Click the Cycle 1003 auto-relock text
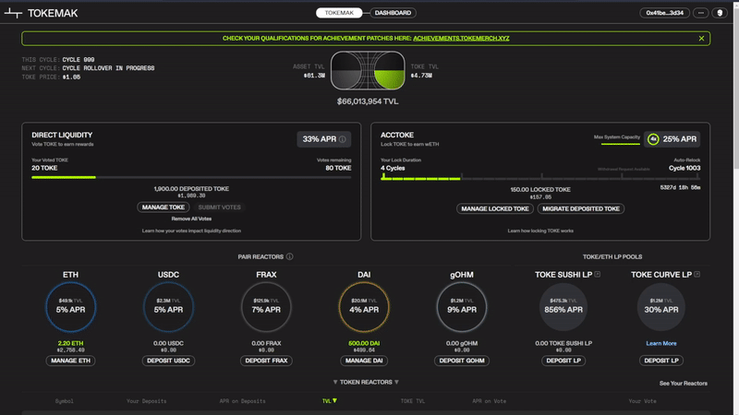The width and height of the screenshot is (739, 415). [x=684, y=168]
